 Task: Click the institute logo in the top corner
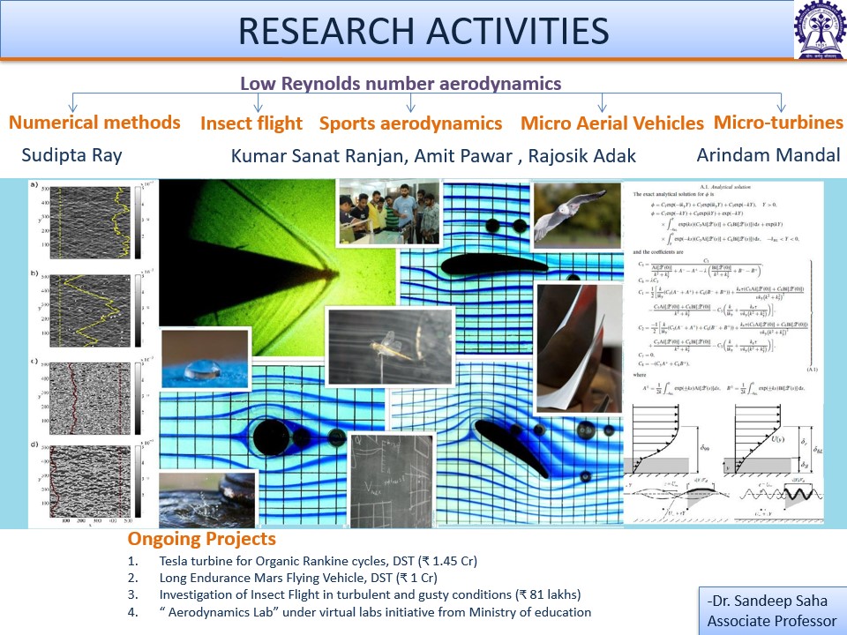coord(820,30)
